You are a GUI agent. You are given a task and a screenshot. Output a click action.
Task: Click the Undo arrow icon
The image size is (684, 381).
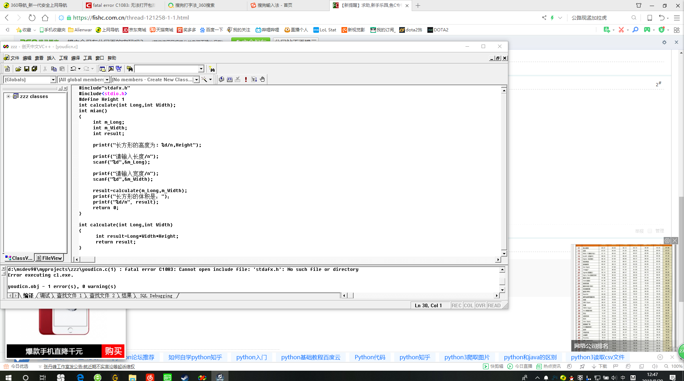pyautogui.click(x=73, y=69)
